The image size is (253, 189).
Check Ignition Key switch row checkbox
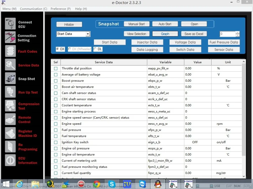56,142
